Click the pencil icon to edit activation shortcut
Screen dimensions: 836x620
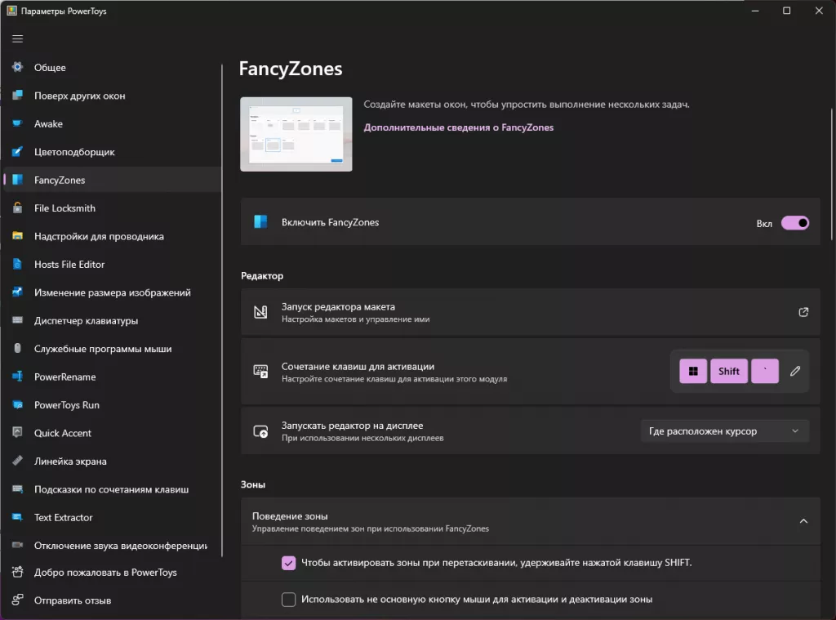(795, 371)
